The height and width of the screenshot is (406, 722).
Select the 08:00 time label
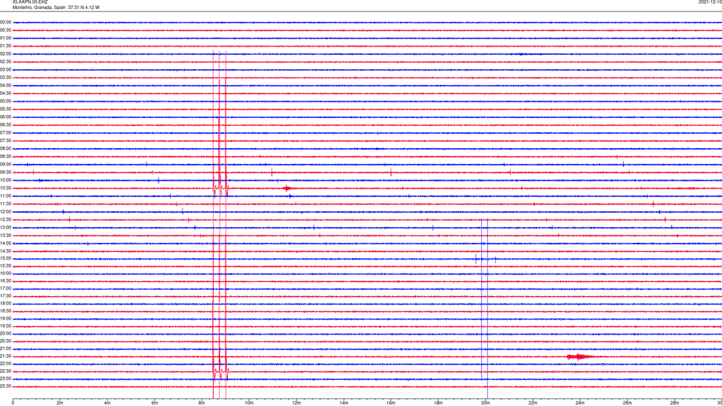(x=5, y=148)
